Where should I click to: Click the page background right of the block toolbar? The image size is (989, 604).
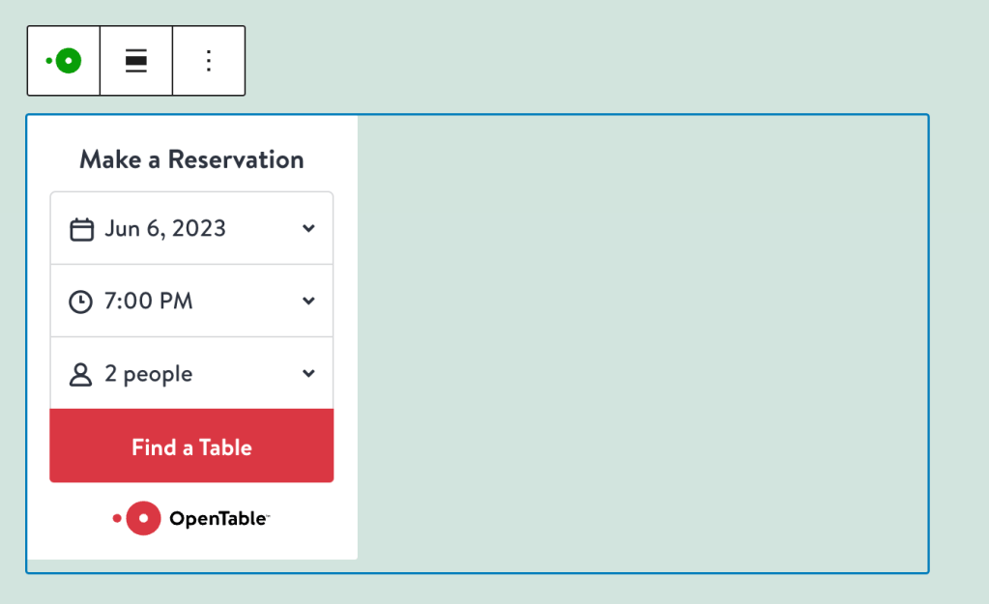[580, 61]
